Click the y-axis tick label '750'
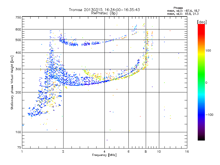The height and width of the screenshot is (165, 220). pos(18,17)
